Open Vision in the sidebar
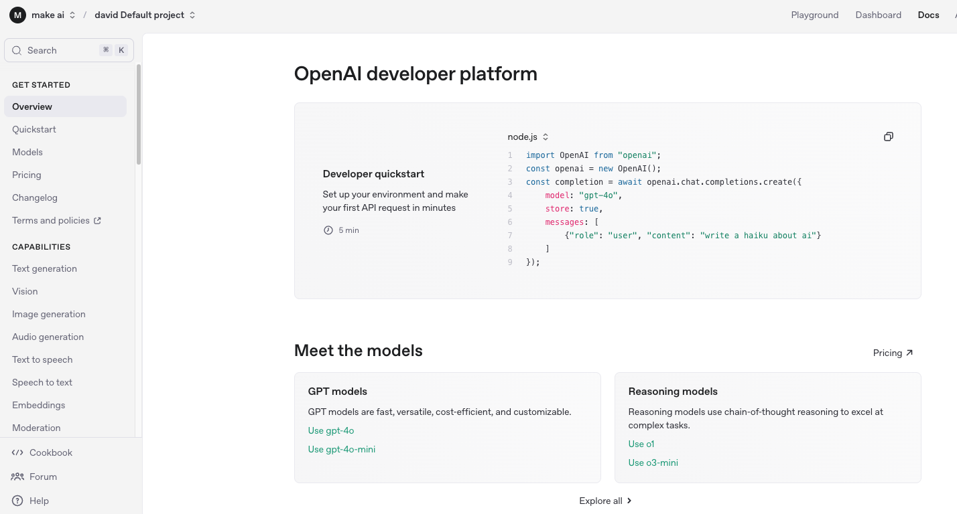957x514 pixels. click(25, 291)
